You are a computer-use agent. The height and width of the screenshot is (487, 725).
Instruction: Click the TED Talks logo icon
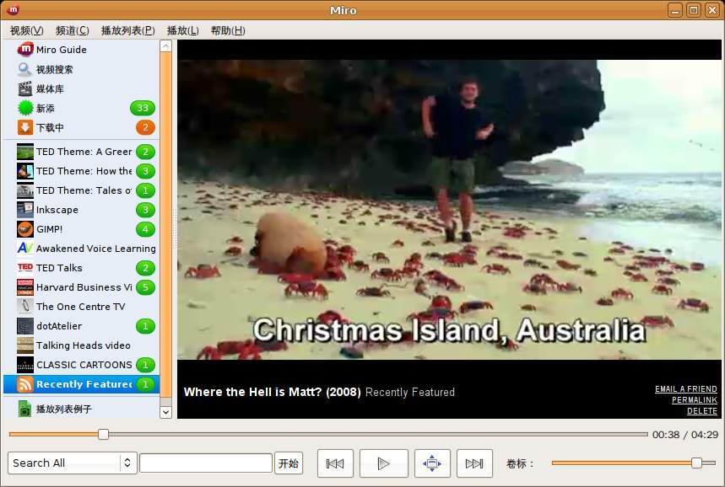pyautogui.click(x=25, y=268)
